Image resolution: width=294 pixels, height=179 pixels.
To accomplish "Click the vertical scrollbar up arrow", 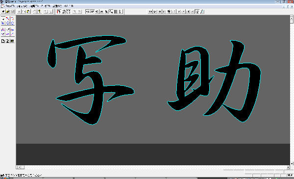I will pyautogui.click(x=292, y=18).
